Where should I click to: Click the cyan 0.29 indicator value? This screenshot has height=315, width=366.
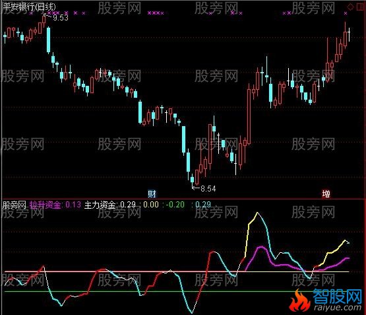203,205
